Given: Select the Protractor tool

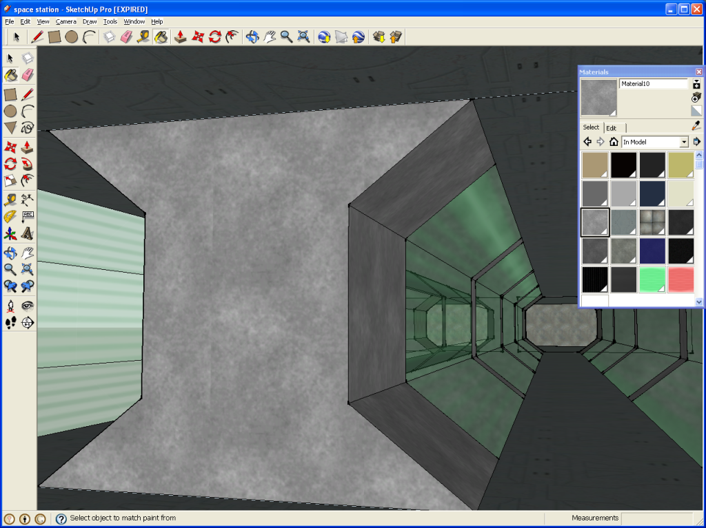Looking at the screenshot, I should coord(10,216).
